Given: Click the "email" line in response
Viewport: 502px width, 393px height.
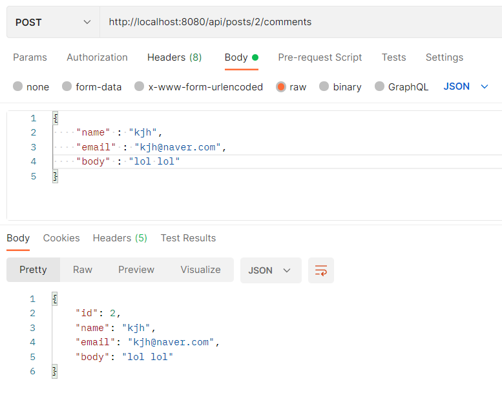Looking at the screenshot, I should 147,342.
